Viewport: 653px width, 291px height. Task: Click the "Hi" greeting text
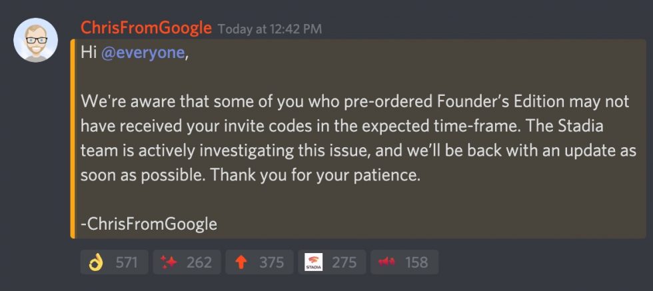click(x=88, y=53)
